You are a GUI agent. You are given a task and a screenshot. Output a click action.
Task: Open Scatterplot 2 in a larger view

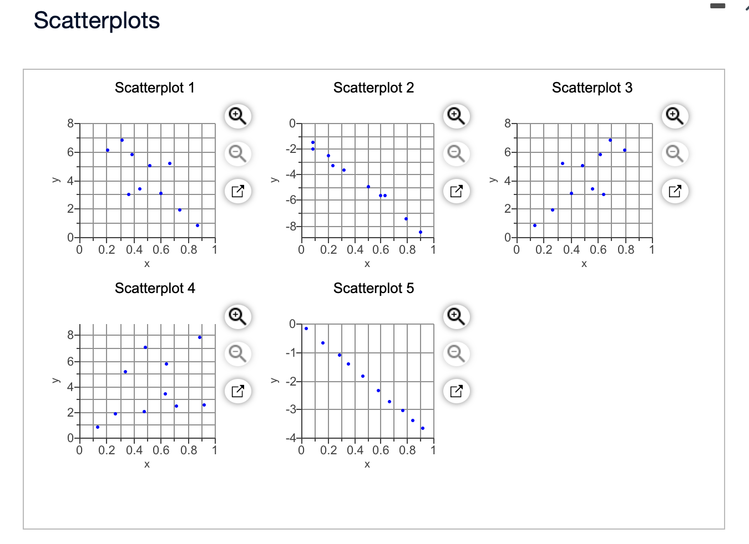456,191
